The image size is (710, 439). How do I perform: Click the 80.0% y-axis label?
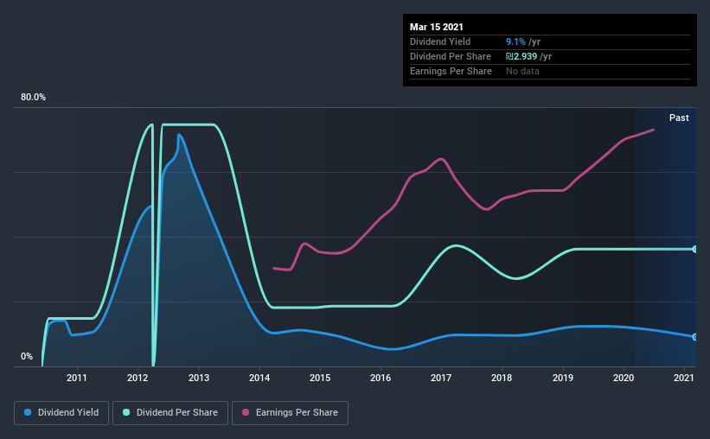pos(33,98)
